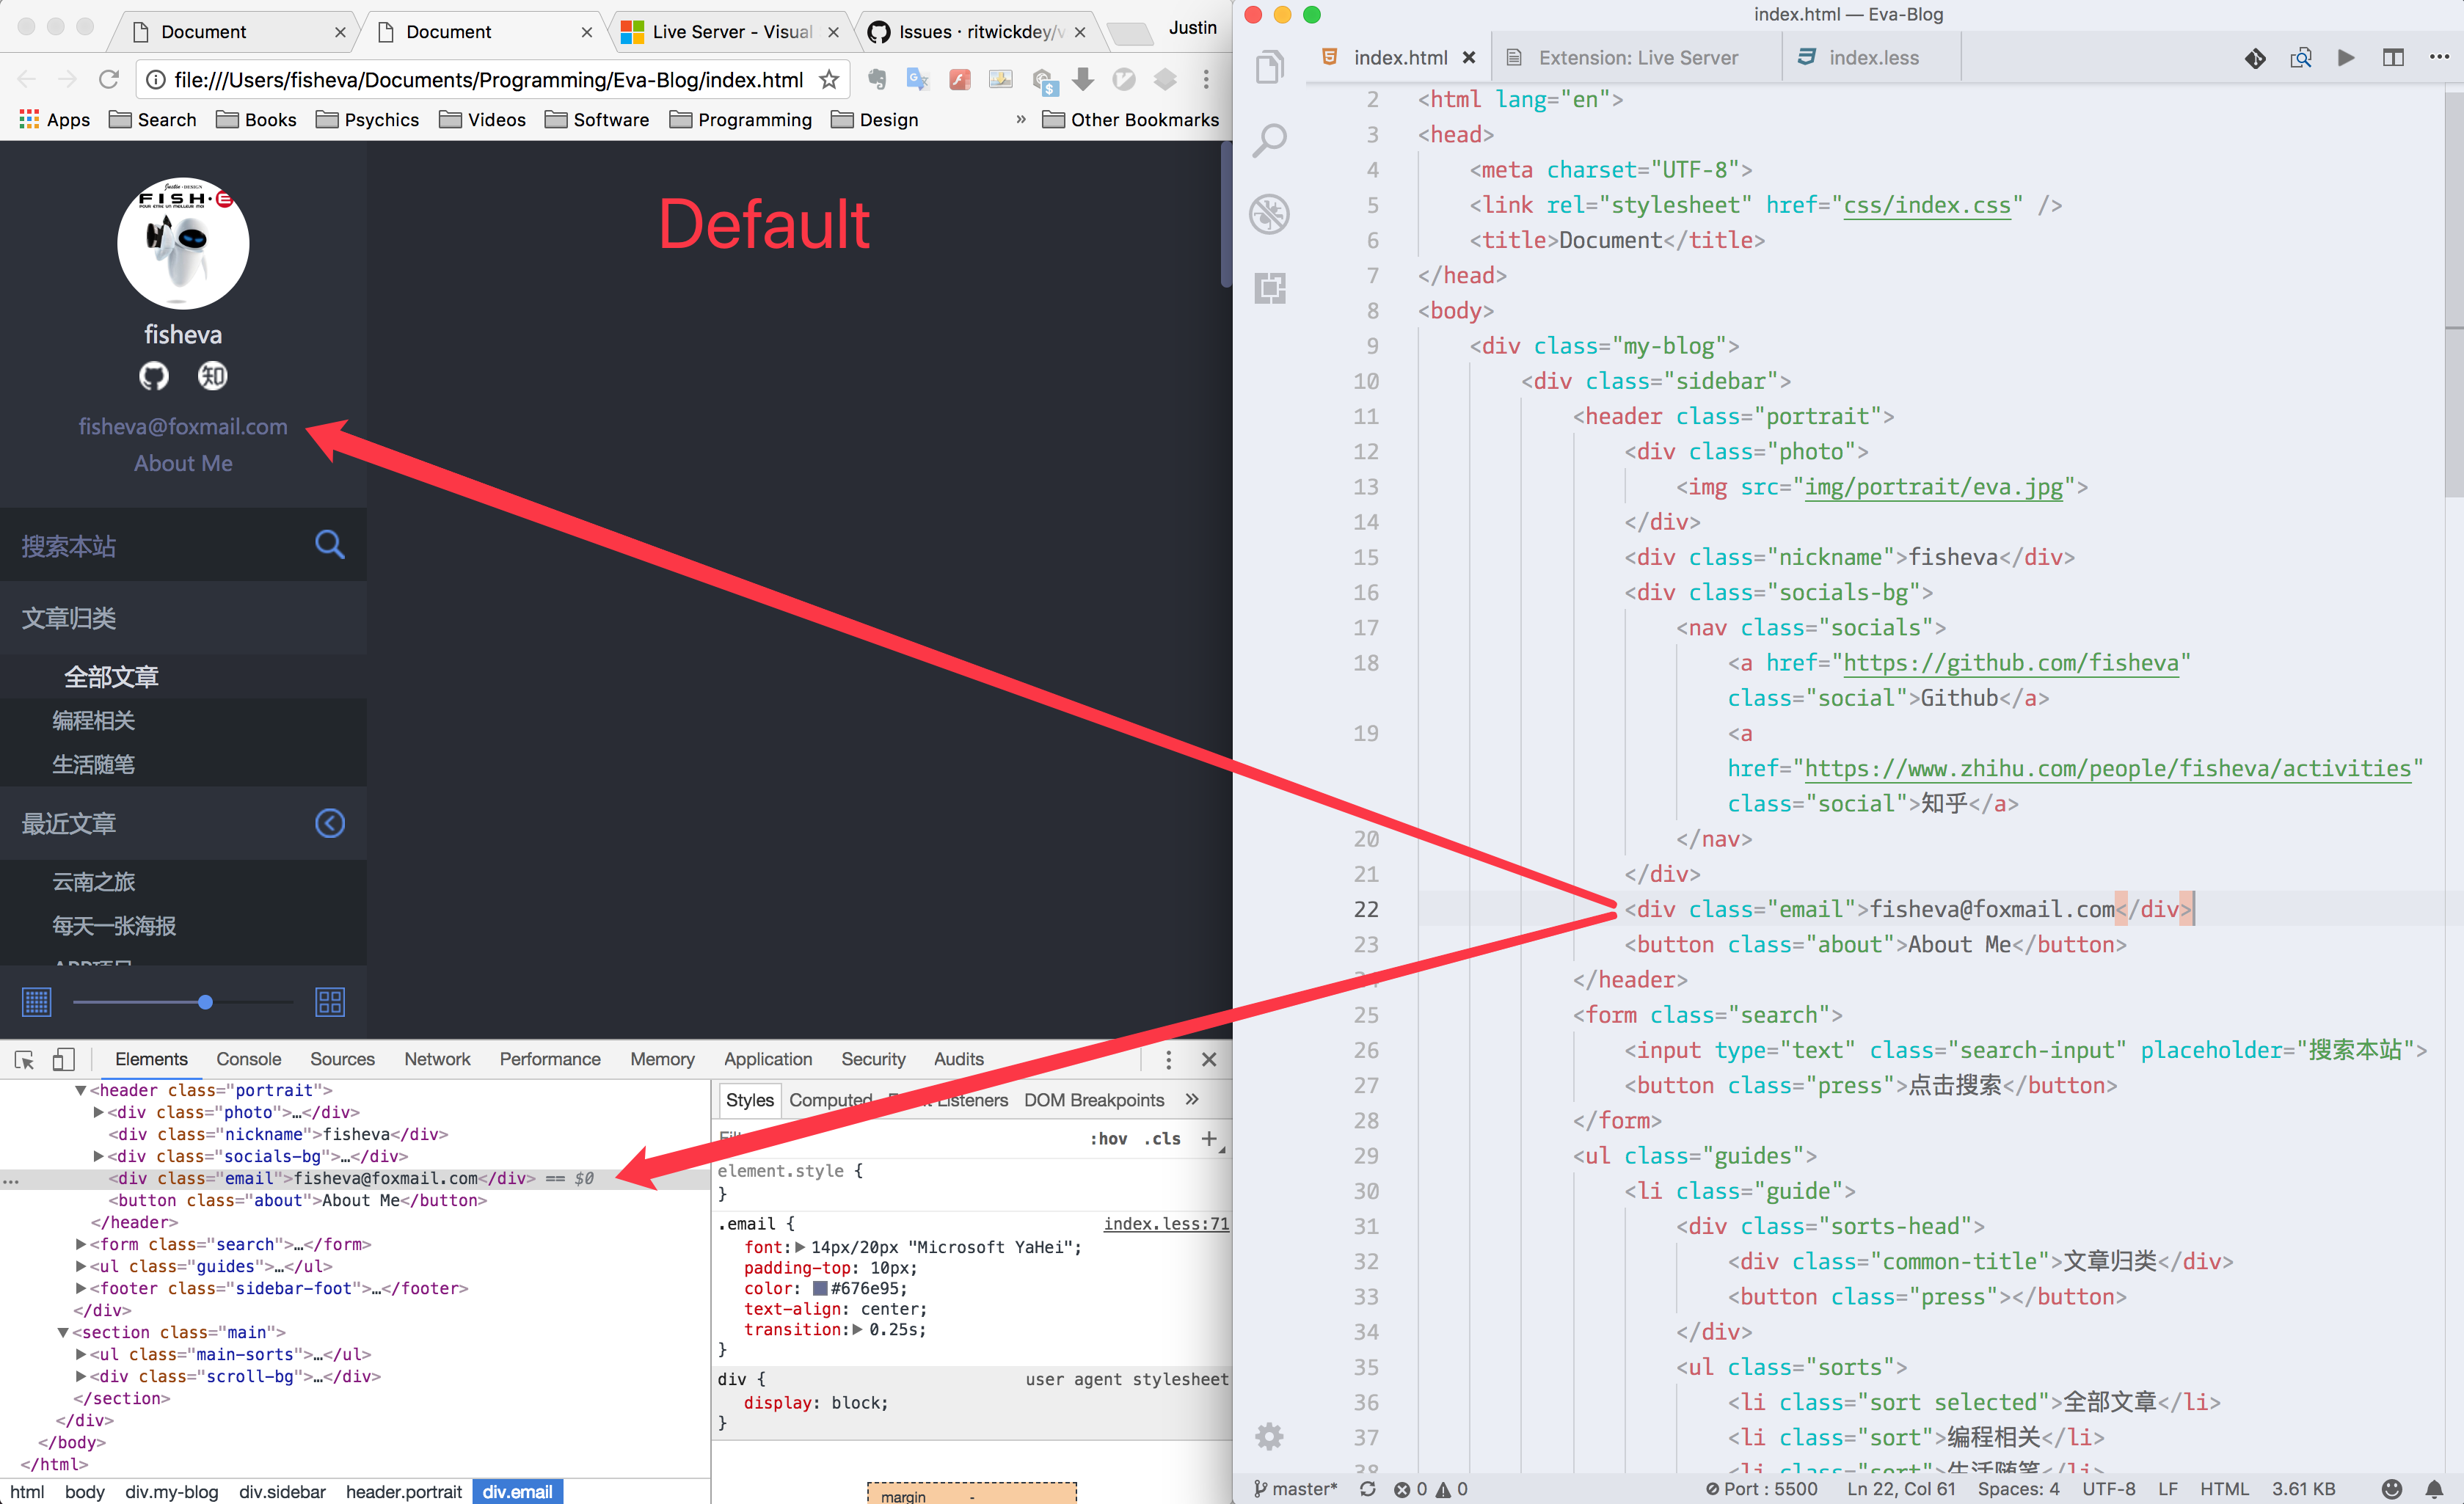Click the magnifier icon in blog search
The image size is (2464, 1504).
(330, 544)
